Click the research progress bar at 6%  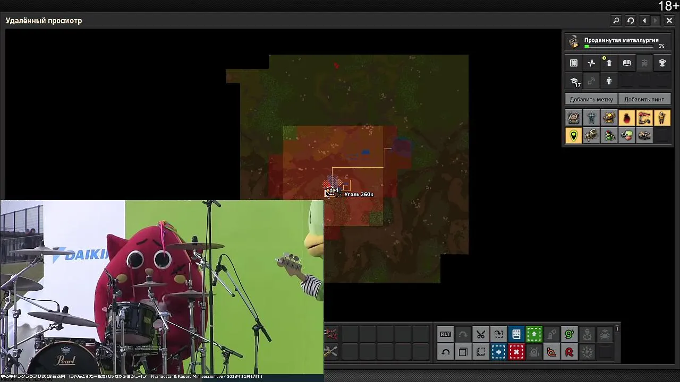[619, 46]
